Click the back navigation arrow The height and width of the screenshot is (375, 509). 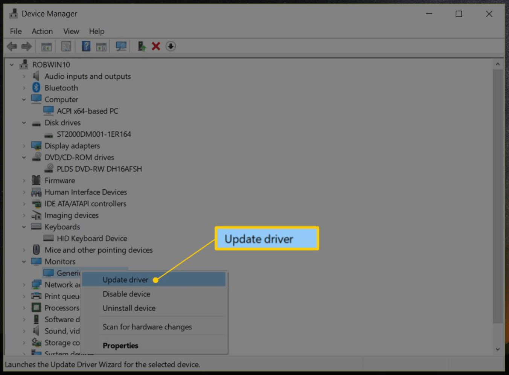(x=12, y=46)
